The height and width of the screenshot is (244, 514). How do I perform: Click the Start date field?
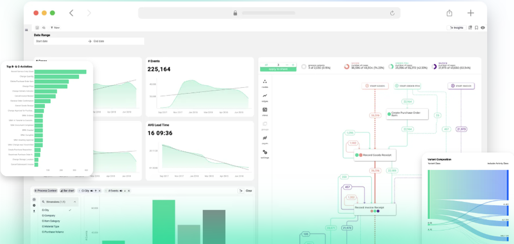[x=60, y=41]
